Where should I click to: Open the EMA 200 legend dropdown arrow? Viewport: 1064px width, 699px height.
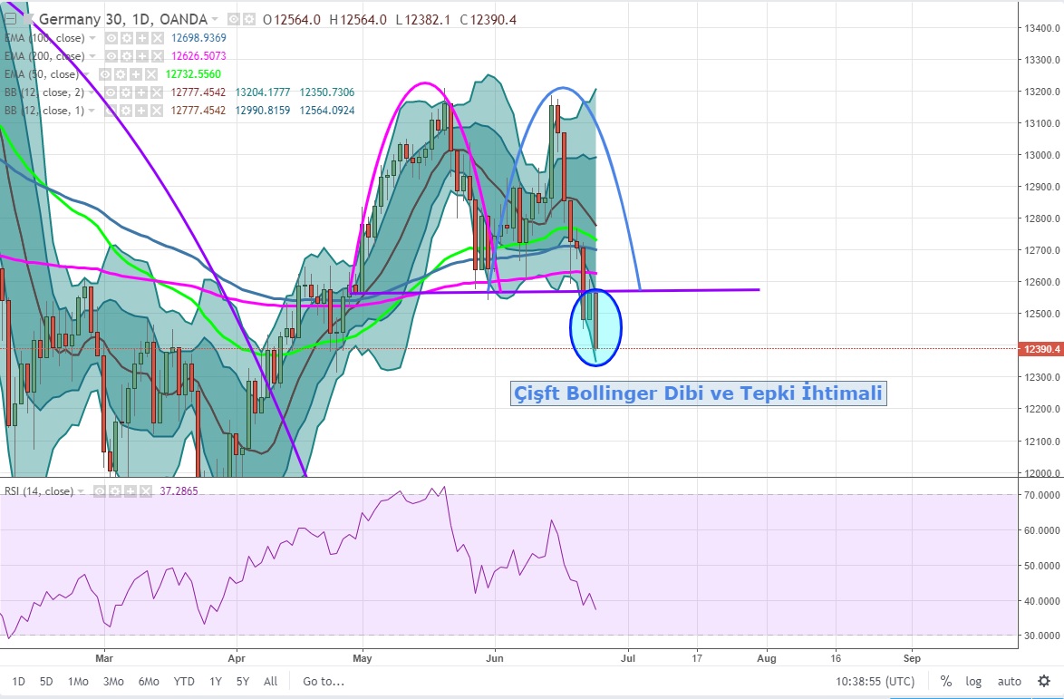92,56
